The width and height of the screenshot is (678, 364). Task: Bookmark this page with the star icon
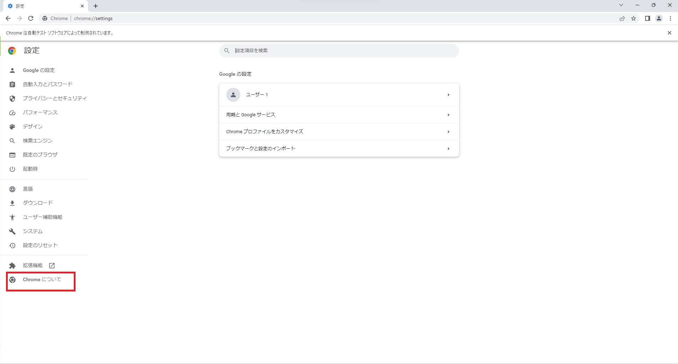pos(634,18)
